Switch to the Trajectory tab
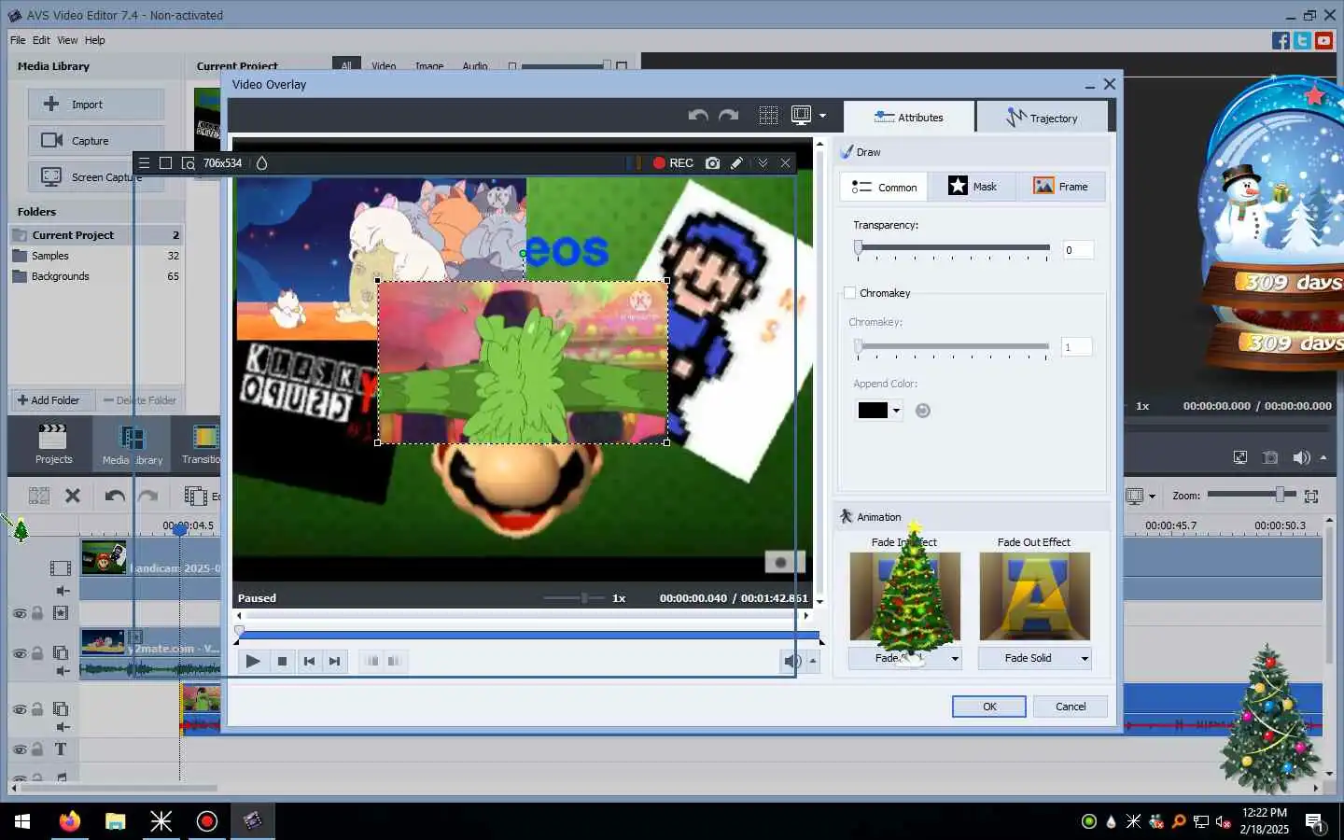The width and height of the screenshot is (1344, 840). pyautogui.click(x=1042, y=118)
